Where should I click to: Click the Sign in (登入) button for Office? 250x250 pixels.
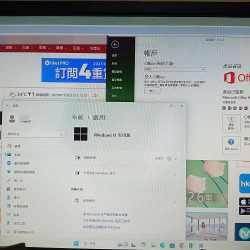click(x=152, y=90)
